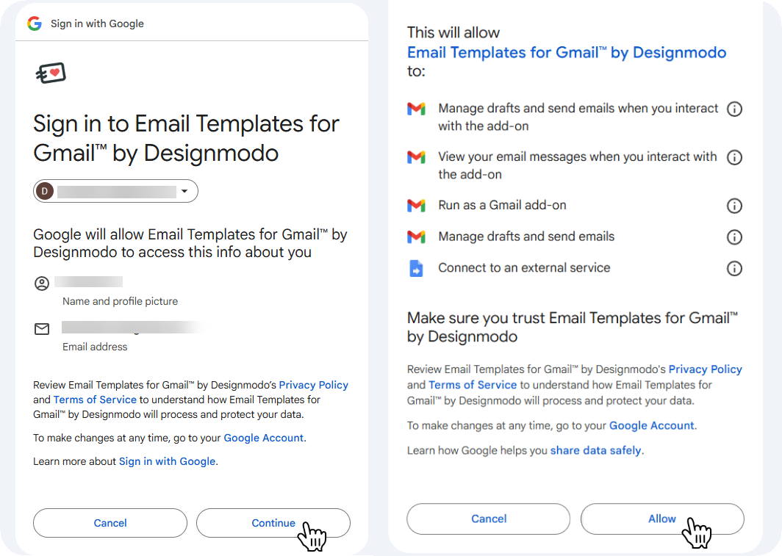Image resolution: width=782 pixels, height=556 pixels.
Task: Cancel the sign-in dialog on the left
Action: pos(110,523)
